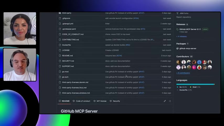
Task: Click file icon beside Dockerfile
Action: (x=60, y=45)
